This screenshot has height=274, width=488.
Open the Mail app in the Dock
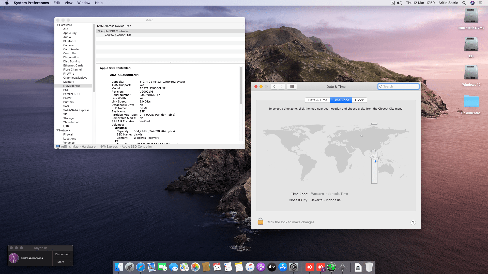(151, 267)
